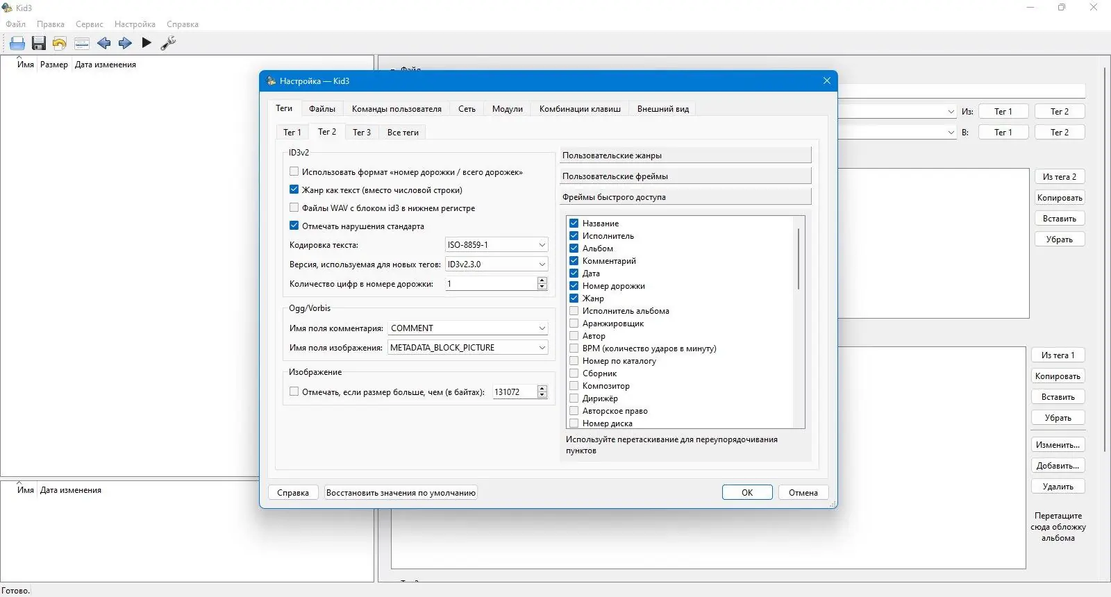
Task: Check Аранжировщик frame
Action: pos(574,323)
